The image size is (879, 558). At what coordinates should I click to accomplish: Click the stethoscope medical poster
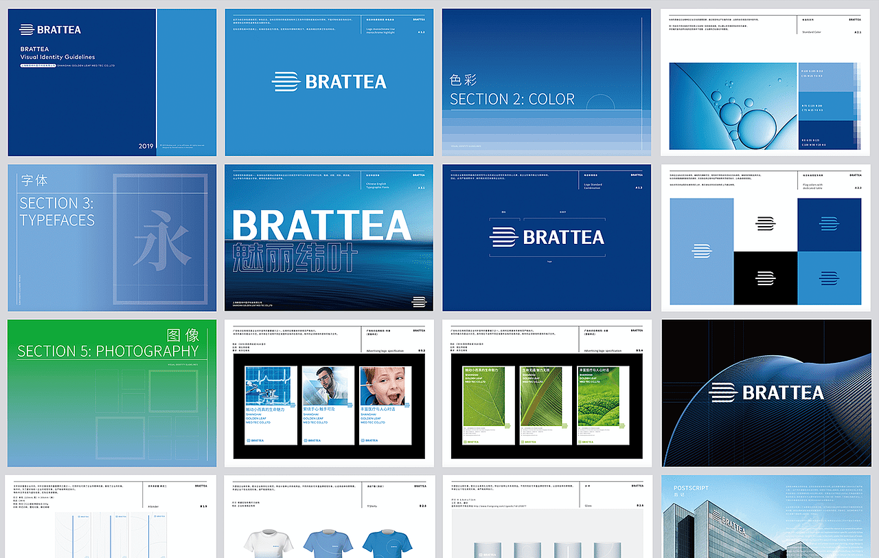[271, 405]
